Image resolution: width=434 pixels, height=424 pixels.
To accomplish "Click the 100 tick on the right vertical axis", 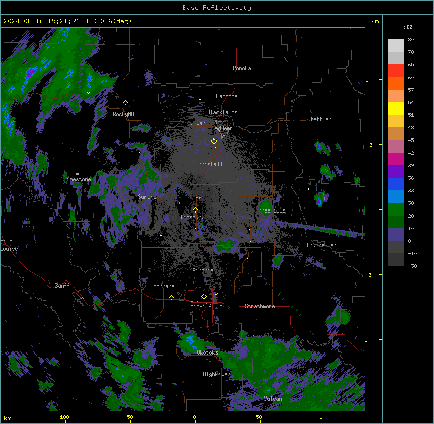I will 370,80.
